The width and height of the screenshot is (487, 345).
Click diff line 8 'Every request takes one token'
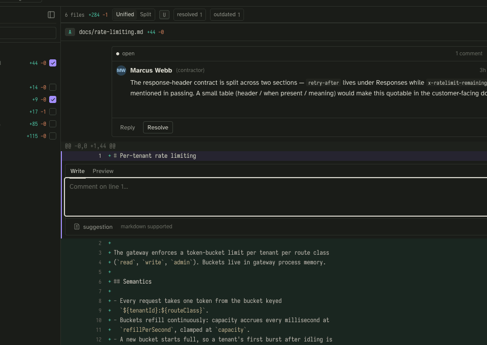click(274, 301)
